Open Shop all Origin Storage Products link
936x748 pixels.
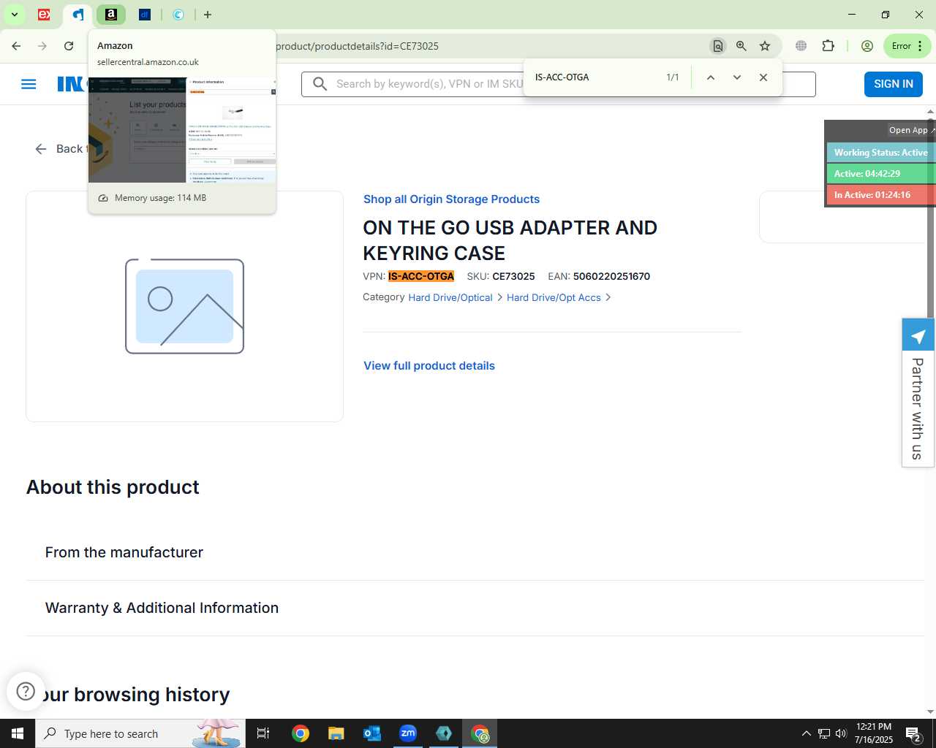[x=451, y=199]
